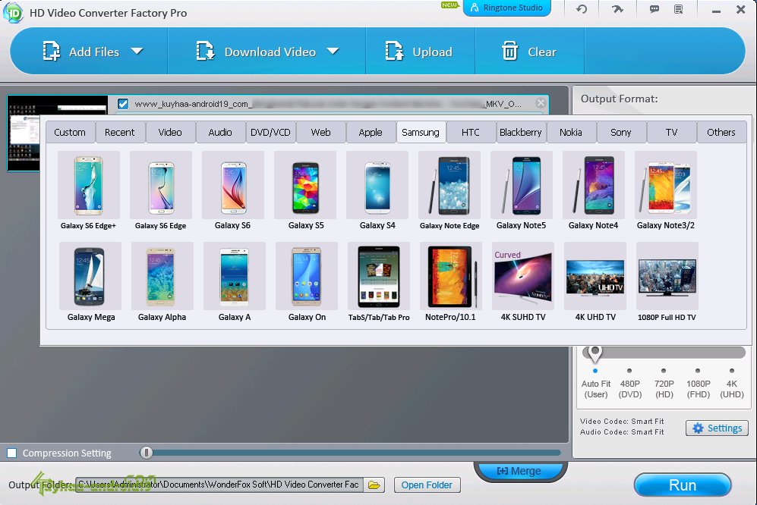This screenshot has height=505, width=757.
Task: Open the feedback chat bubble icon
Action: pos(654,9)
